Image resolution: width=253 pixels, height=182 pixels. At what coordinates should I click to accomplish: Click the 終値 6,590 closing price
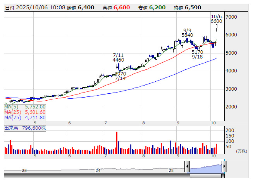pos(188,8)
